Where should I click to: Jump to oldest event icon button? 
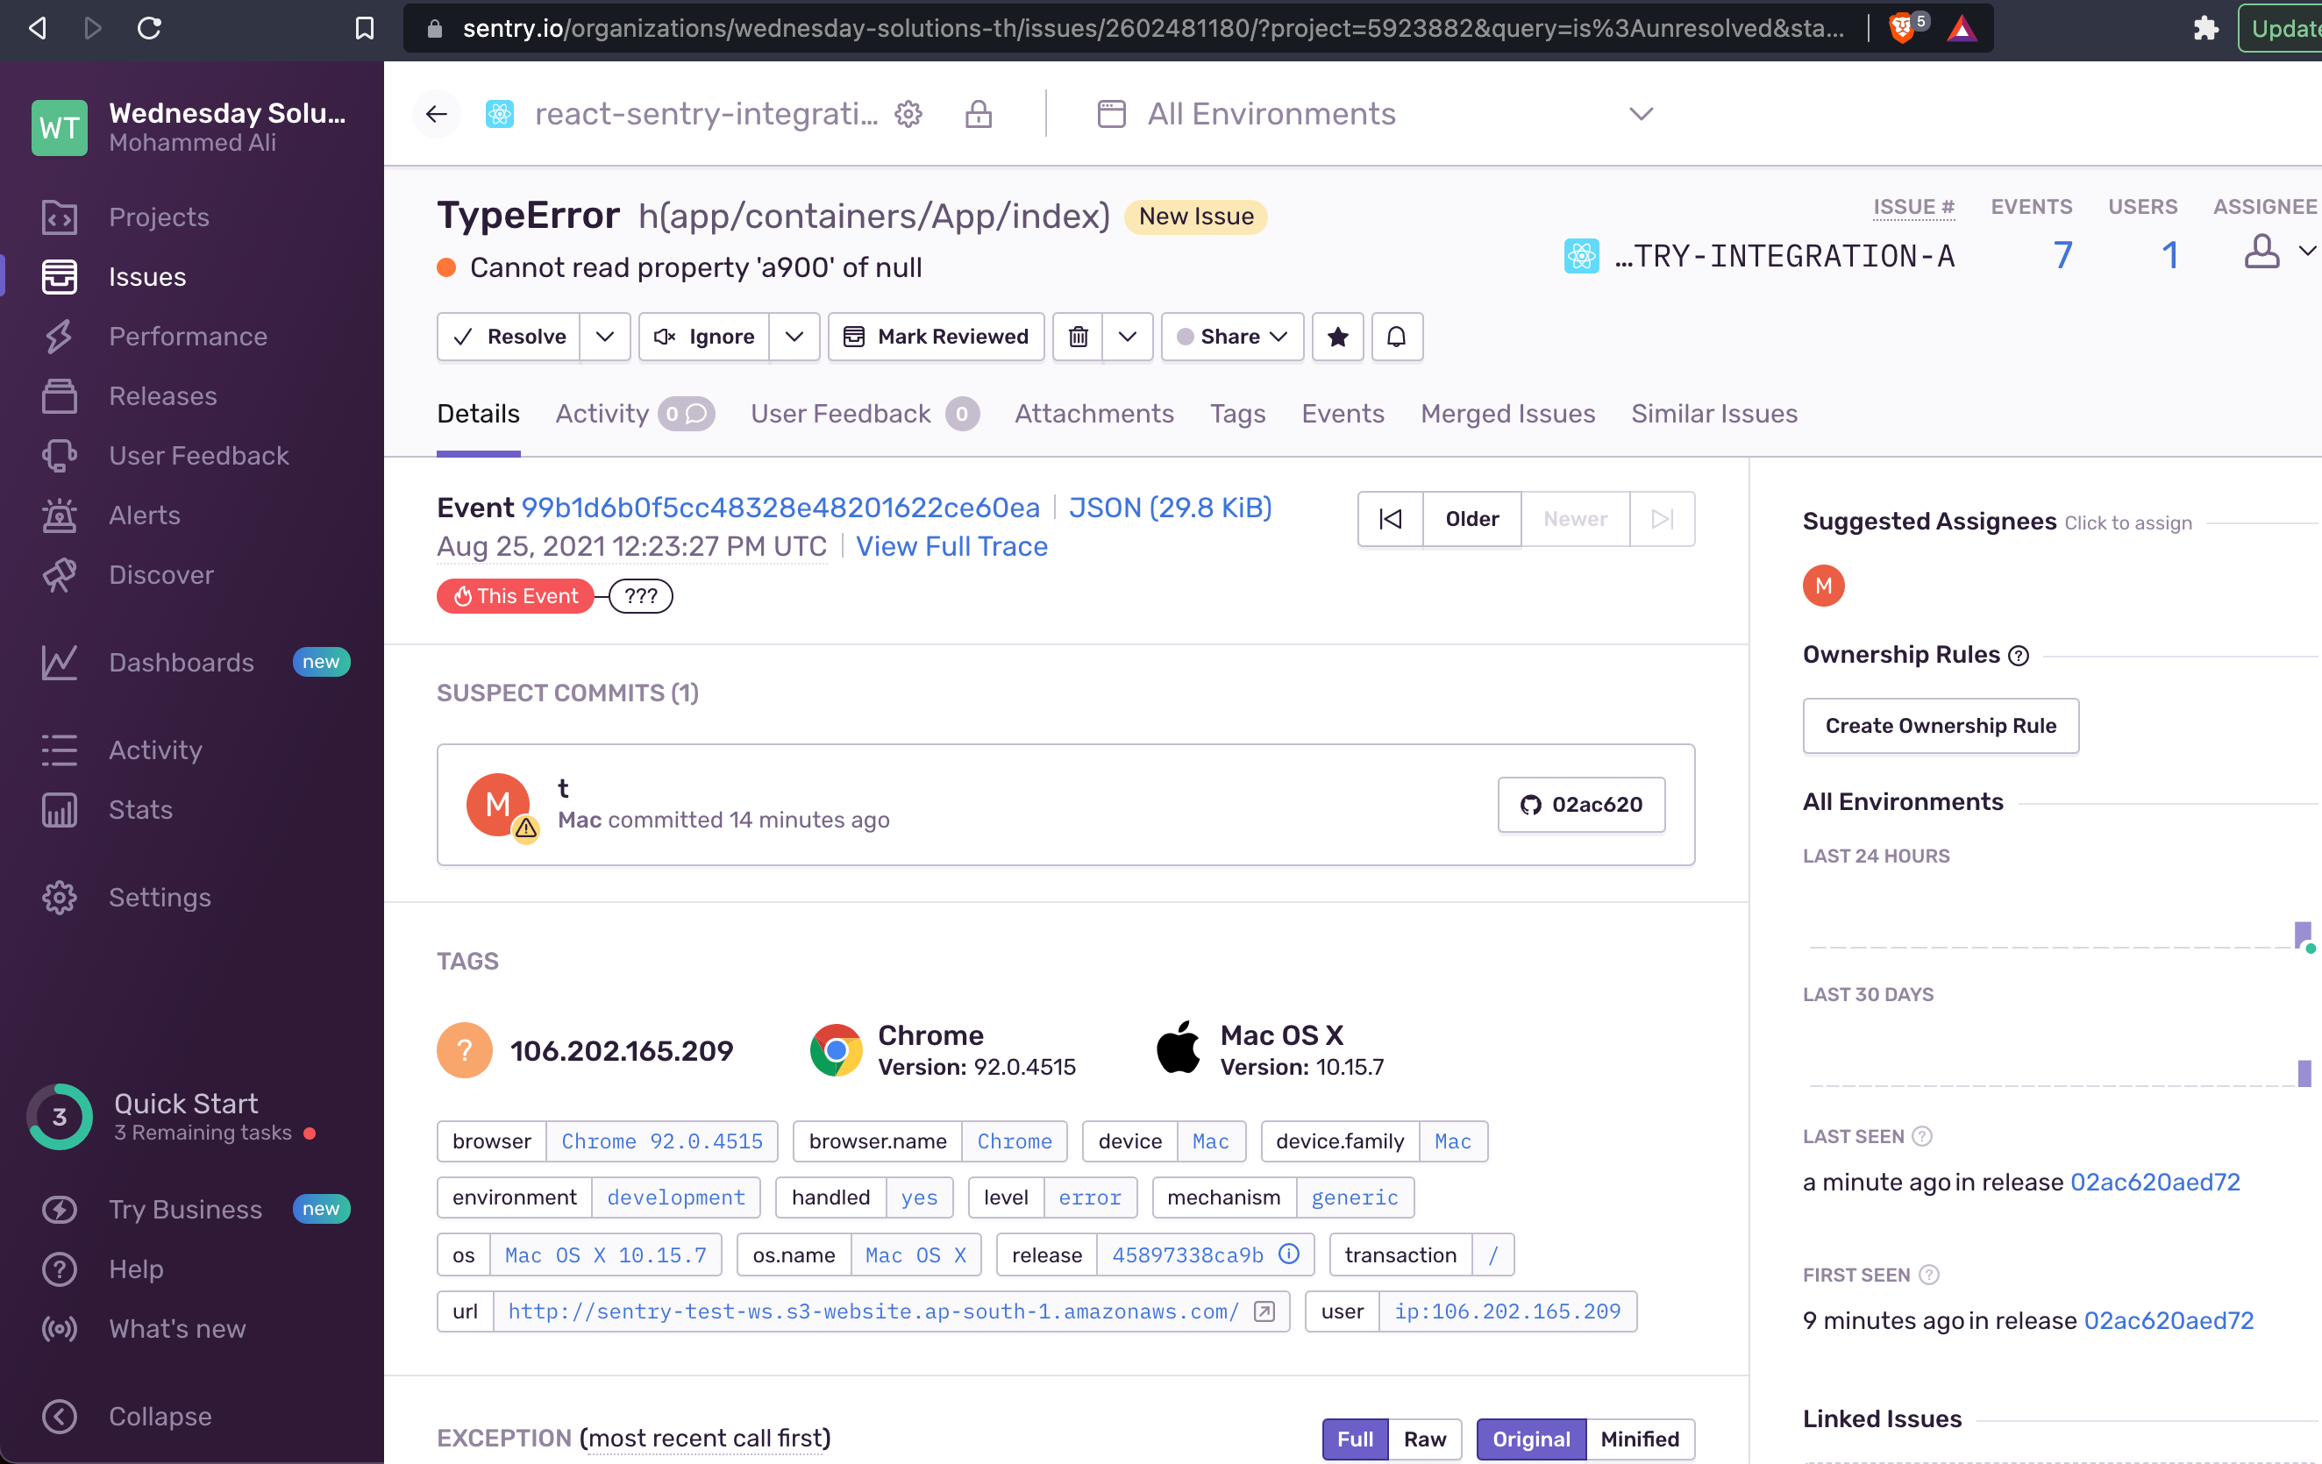pyautogui.click(x=1390, y=518)
